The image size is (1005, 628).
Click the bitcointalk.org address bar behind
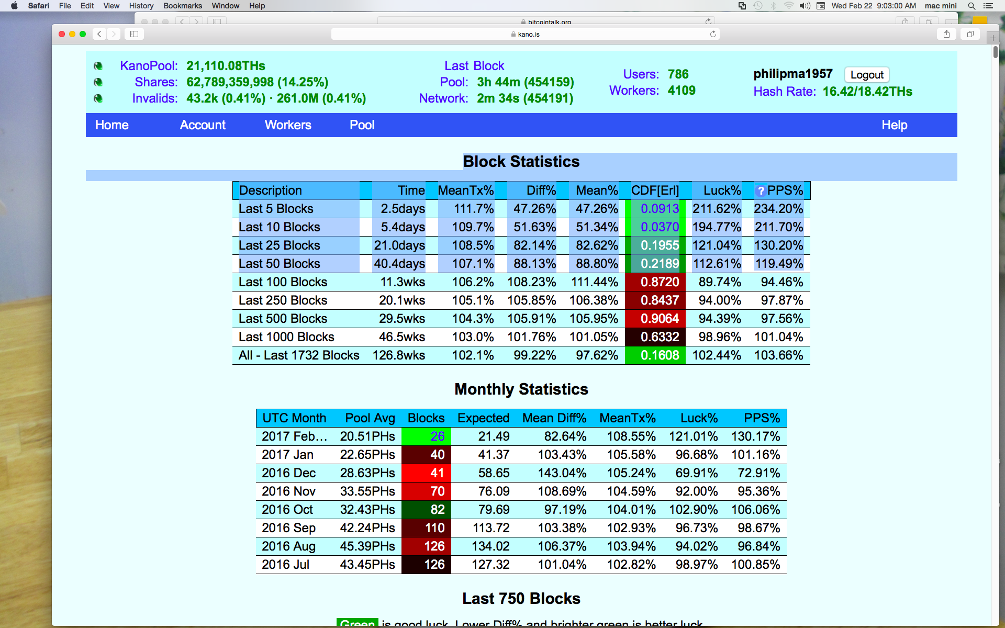(545, 21)
